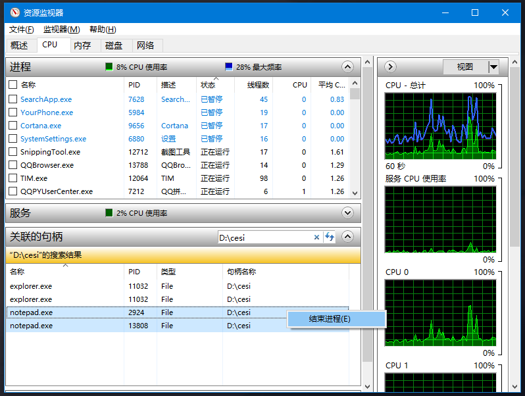Click the green services CPU usage icon

pos(109,213)
